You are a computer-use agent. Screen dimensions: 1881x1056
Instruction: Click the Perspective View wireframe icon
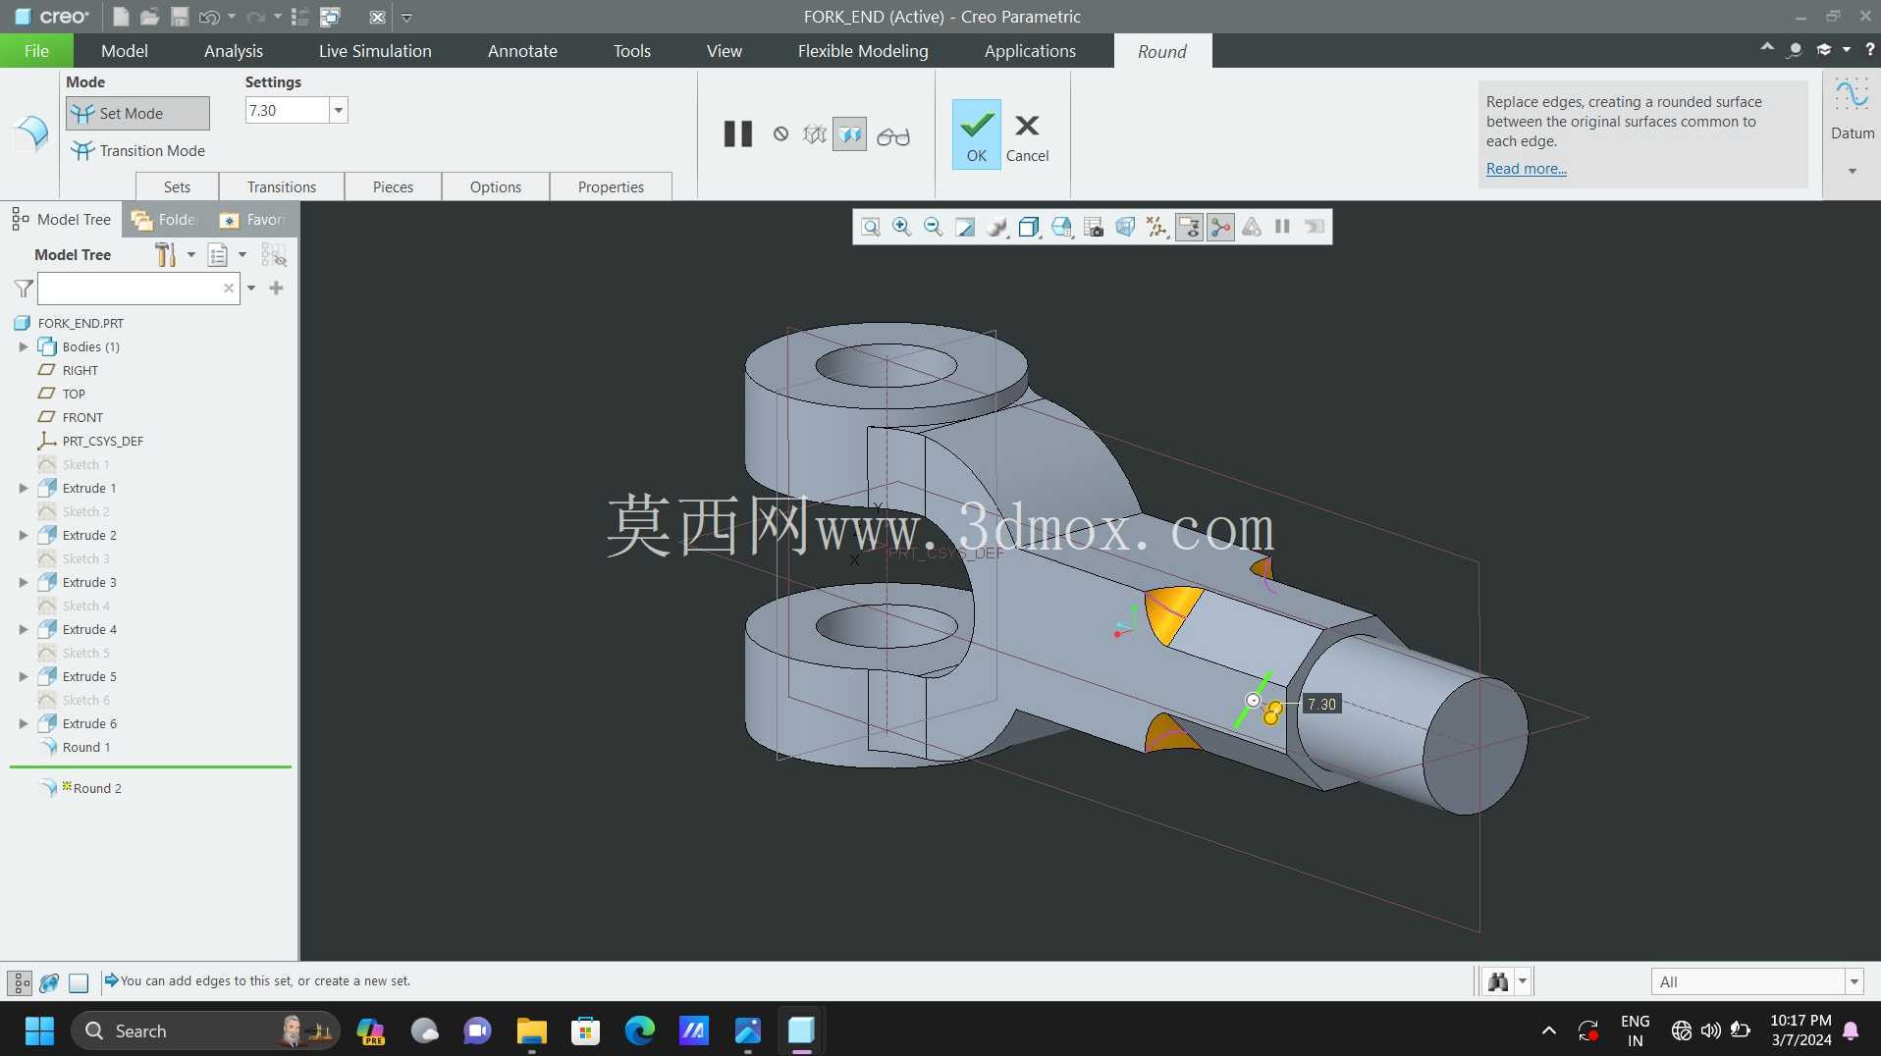[x=1125, y=228]
